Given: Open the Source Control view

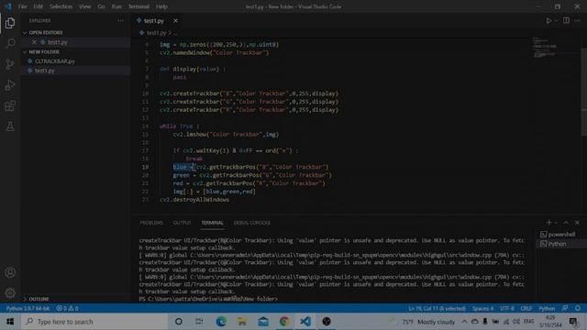Looking at the screenshot, I should point(10,64).
